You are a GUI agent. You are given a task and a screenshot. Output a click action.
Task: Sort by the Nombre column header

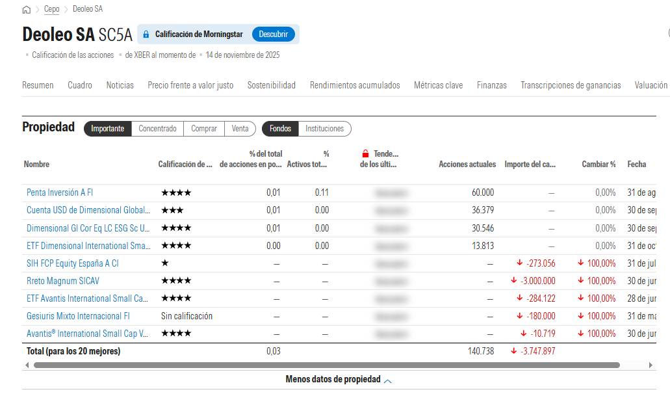pos(37,165)
